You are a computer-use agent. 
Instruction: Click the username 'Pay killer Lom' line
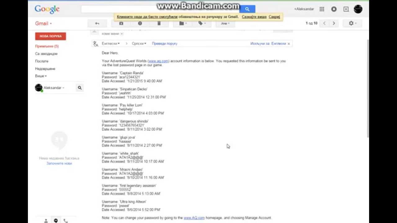123,105
